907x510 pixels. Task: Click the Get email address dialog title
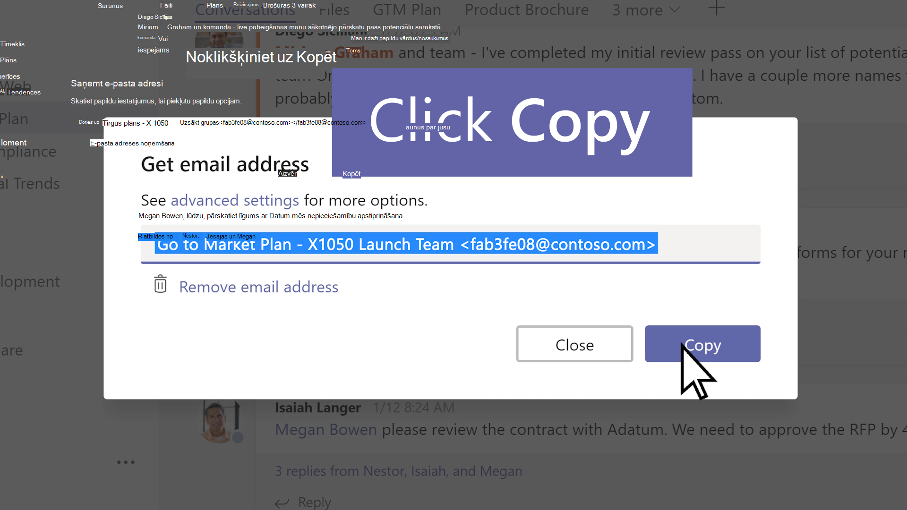pyautogui.click(x=225, y=164)
